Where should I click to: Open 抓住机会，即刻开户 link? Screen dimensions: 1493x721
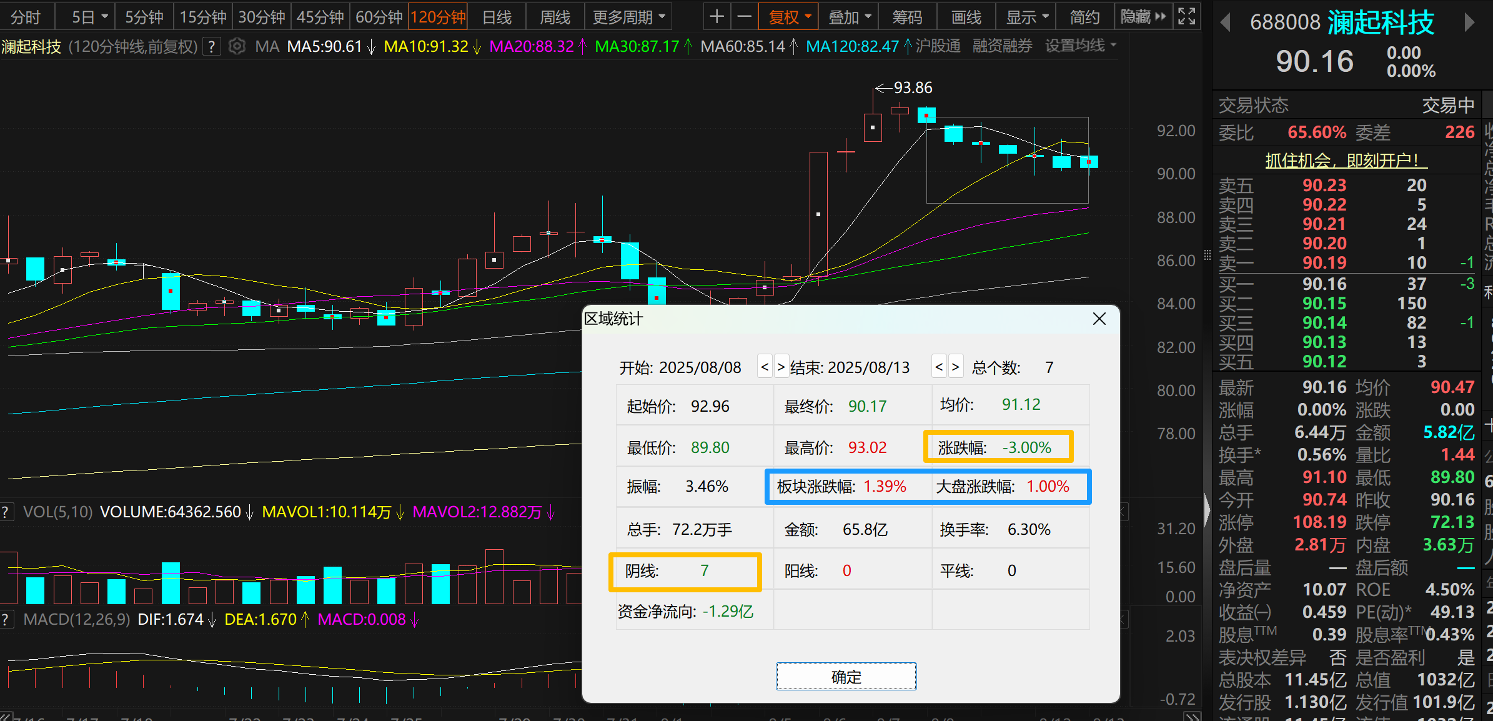click(x=1346, y=161)
